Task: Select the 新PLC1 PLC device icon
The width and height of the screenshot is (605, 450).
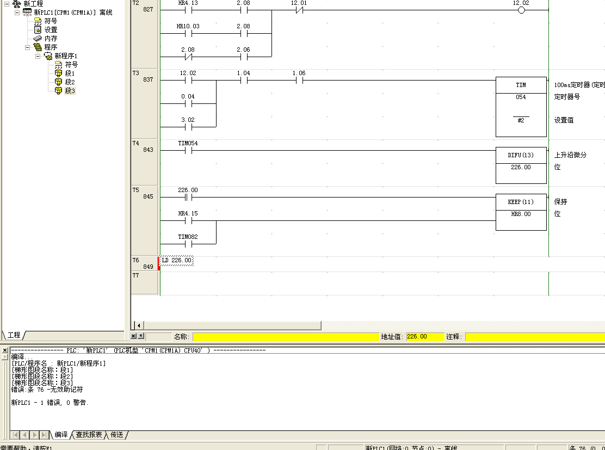Action: tap(27, 13)
